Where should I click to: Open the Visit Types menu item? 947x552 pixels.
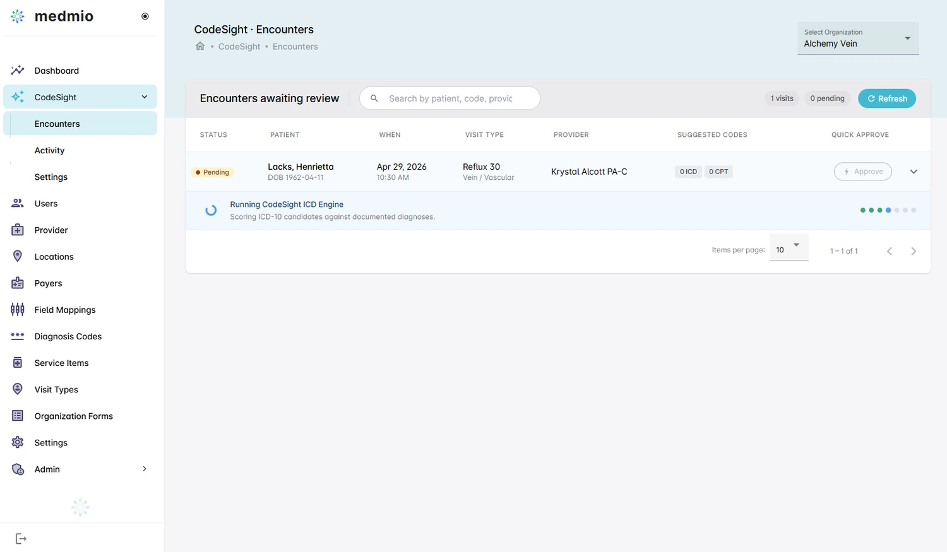pyautogui.click(x=80, y=389)
